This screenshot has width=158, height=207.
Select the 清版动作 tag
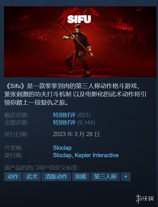point(56,177)
